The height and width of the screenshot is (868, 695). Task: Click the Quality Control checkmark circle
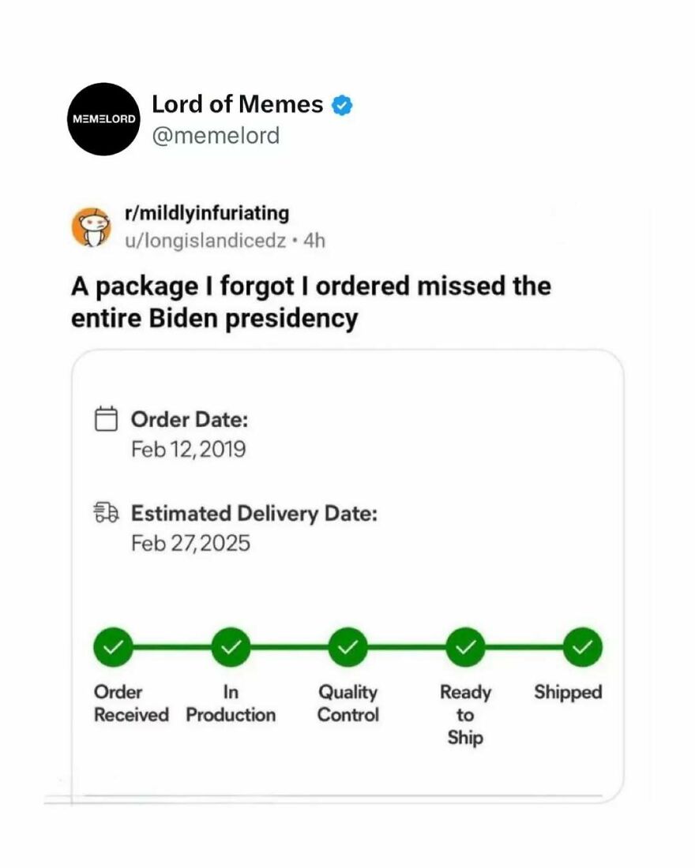tap(347, 646)
